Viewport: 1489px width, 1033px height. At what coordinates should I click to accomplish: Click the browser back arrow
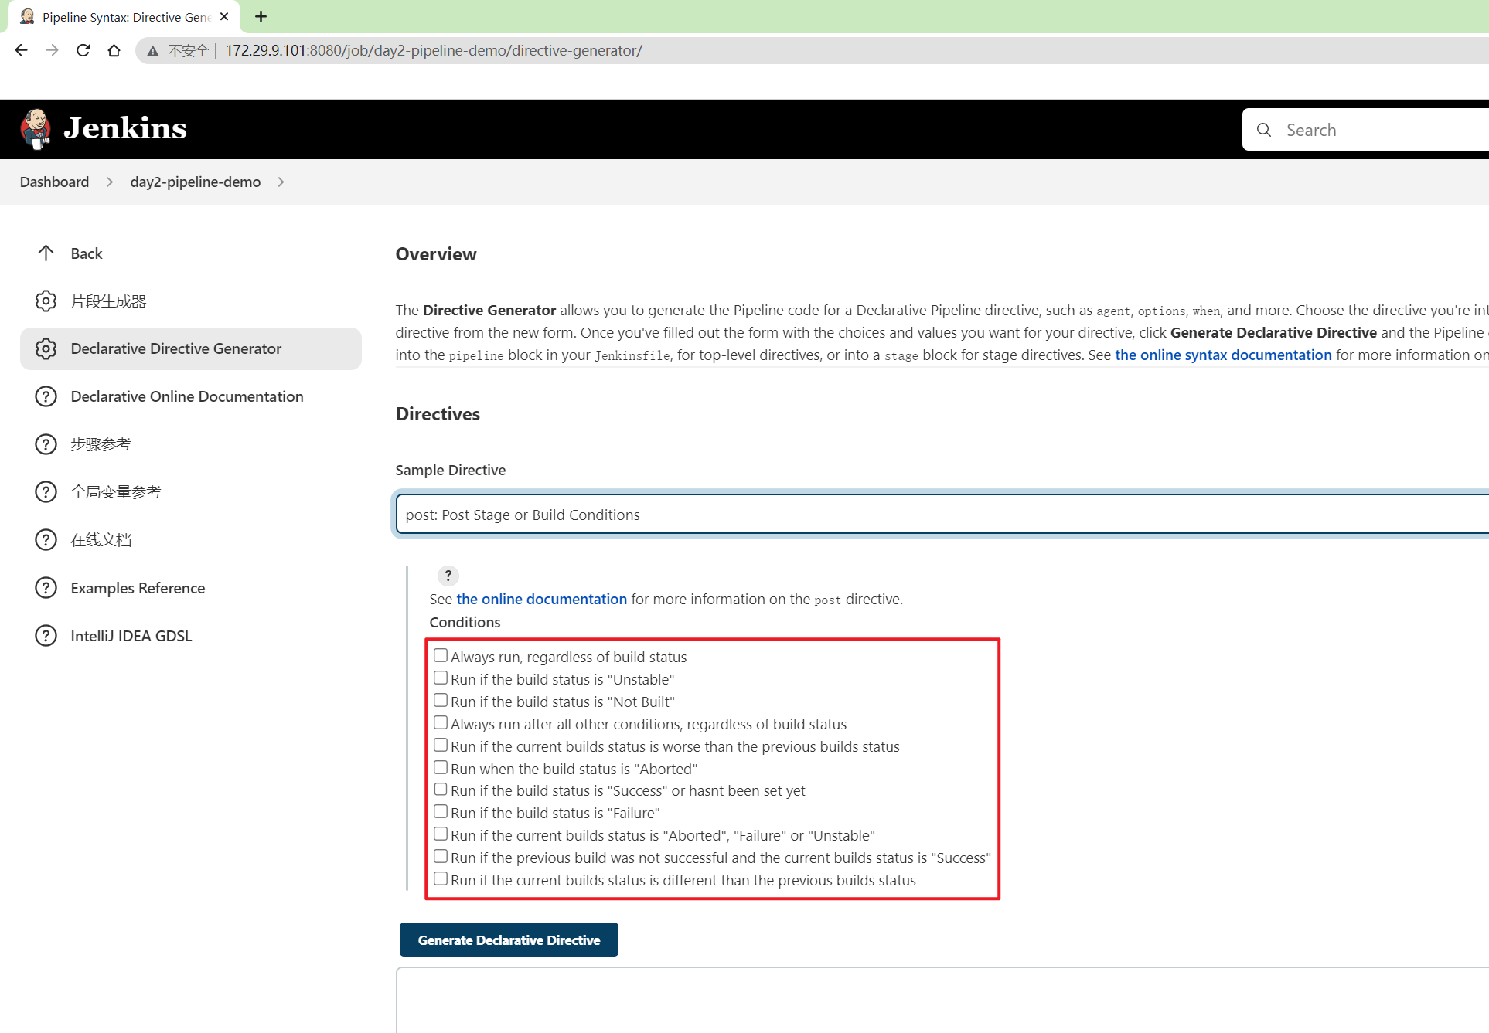[x=21, y=50]
